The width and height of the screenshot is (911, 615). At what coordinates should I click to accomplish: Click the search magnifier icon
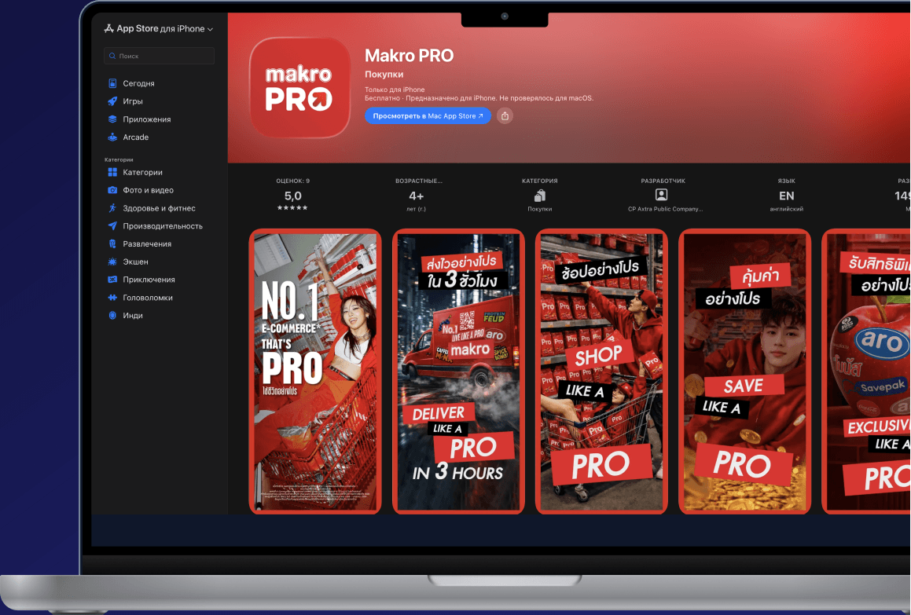click(112, 56)
